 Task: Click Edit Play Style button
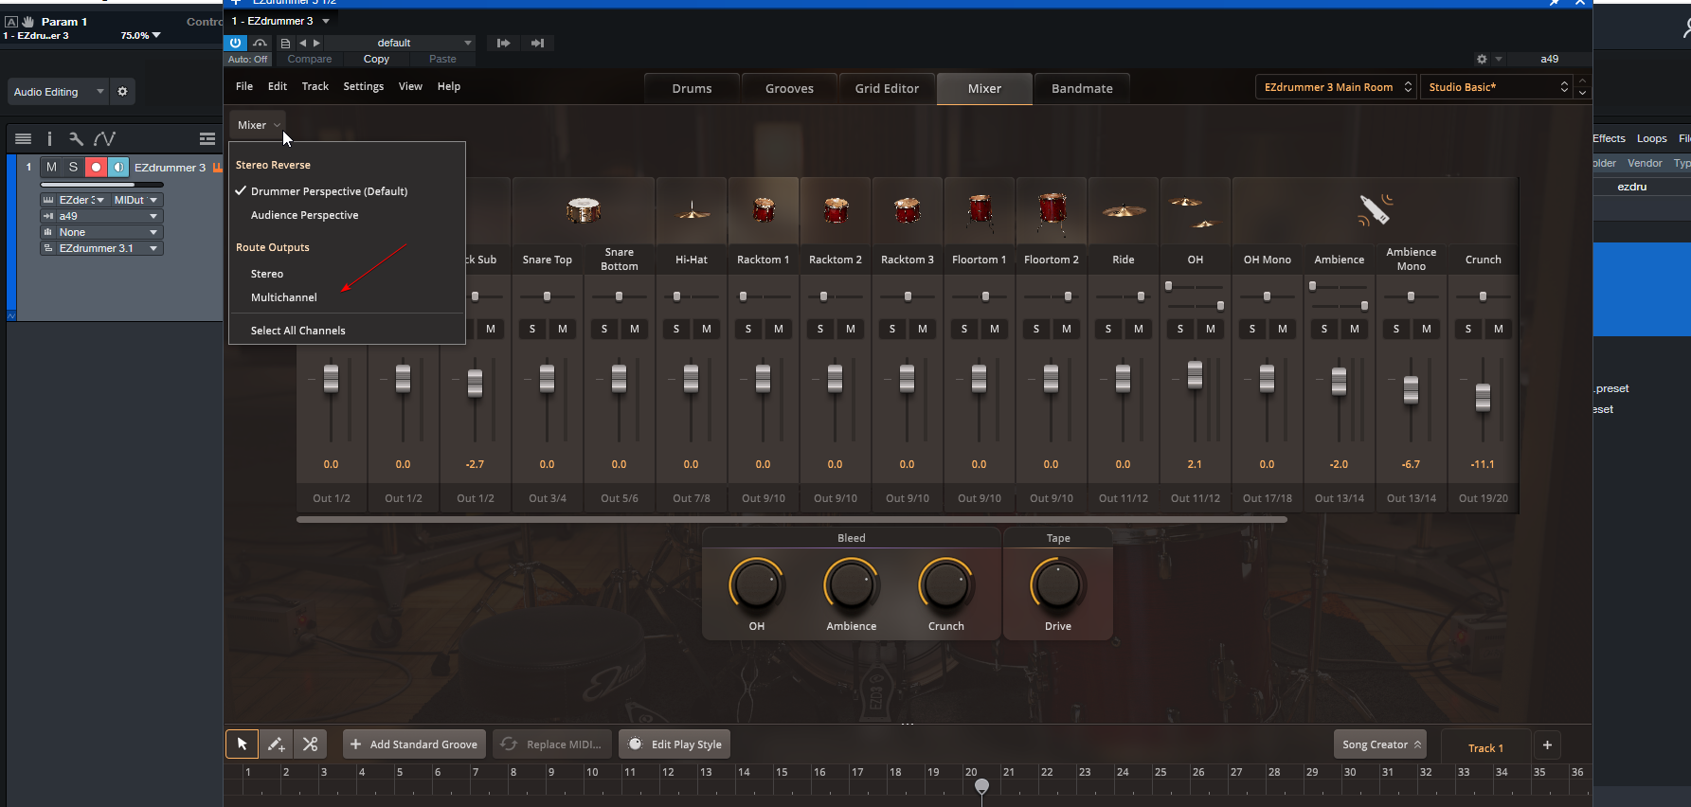coord(675,744)
